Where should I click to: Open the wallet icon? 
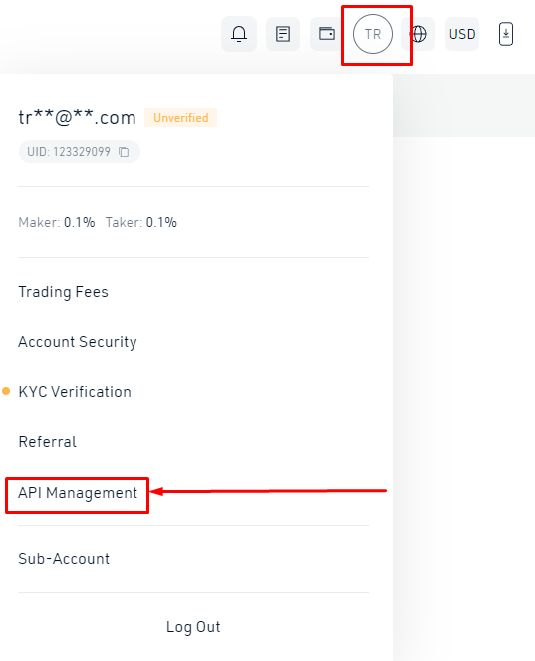(x=327, y=33)
